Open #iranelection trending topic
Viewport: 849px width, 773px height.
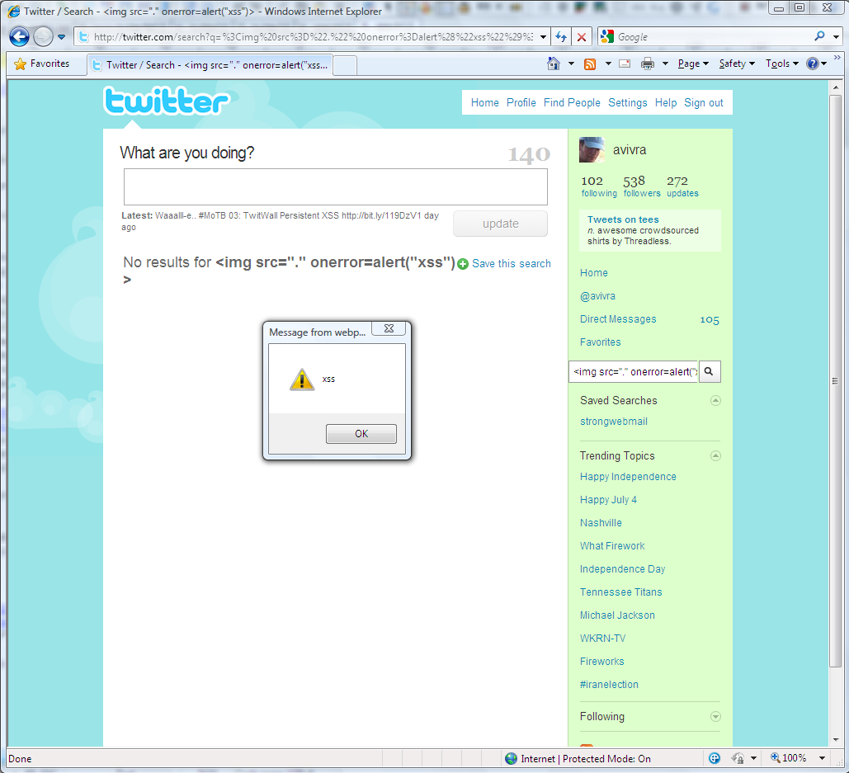[609, 685]
